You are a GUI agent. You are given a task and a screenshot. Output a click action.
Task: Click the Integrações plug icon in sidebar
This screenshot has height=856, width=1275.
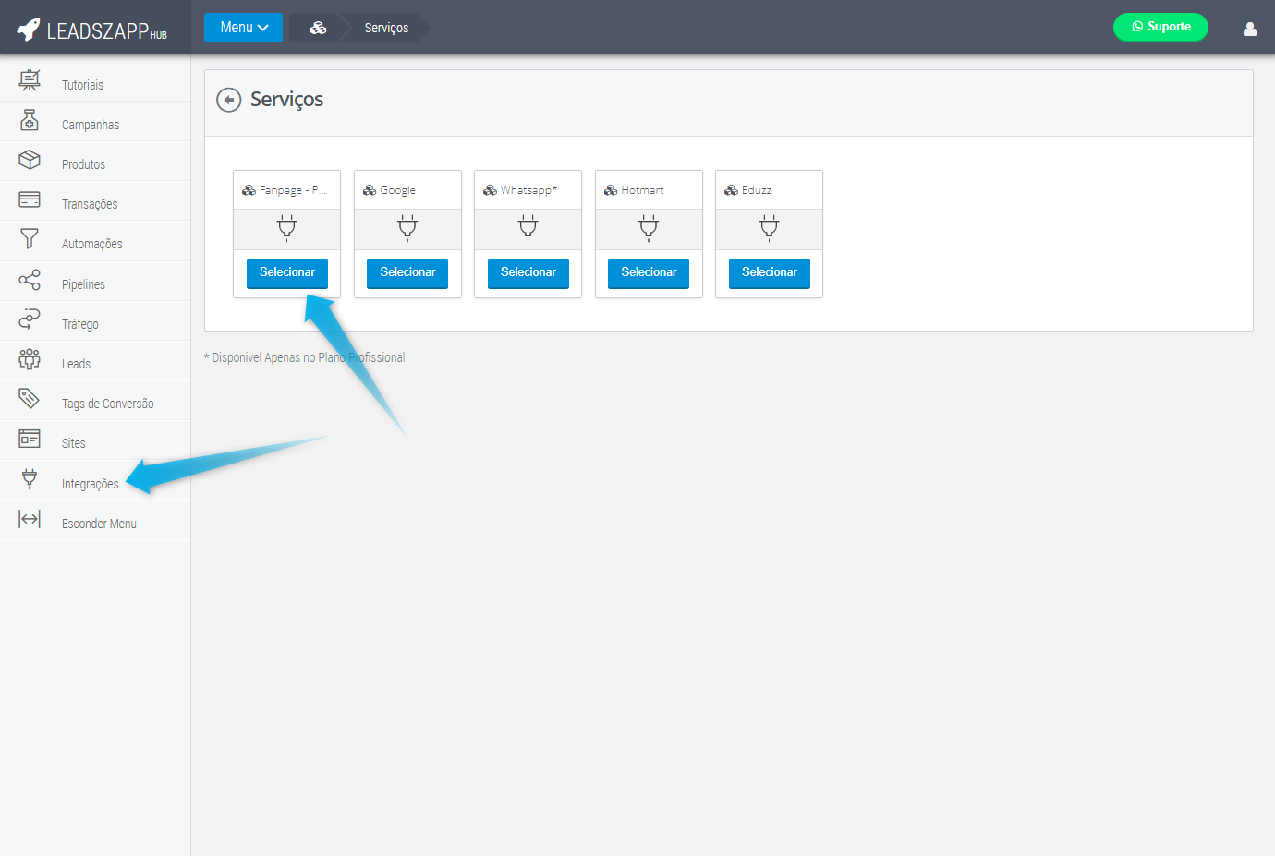(x=30, y=478)
